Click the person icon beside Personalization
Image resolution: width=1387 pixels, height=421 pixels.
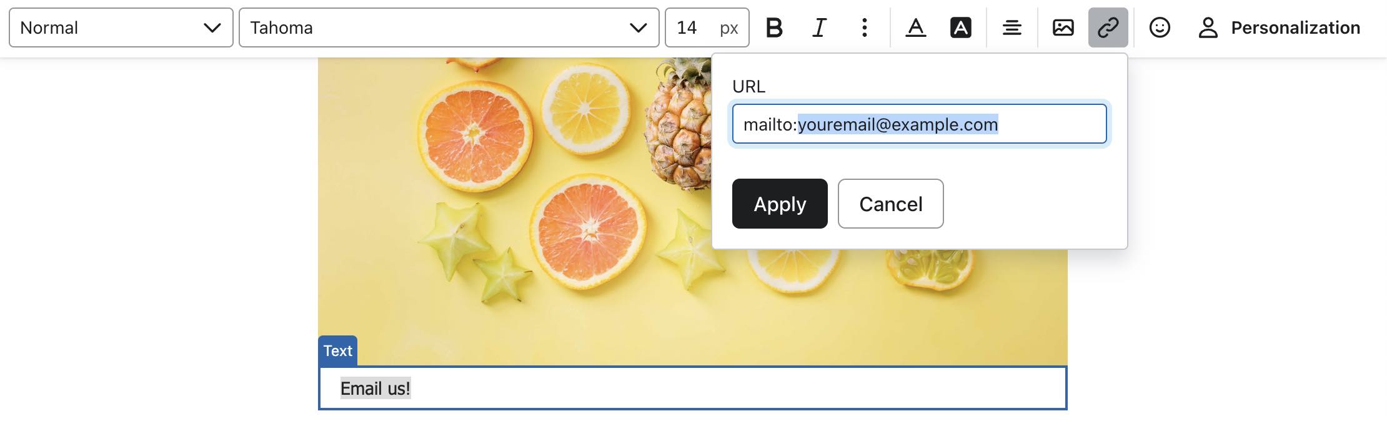pyautogui.click(x=1208, y=27)
